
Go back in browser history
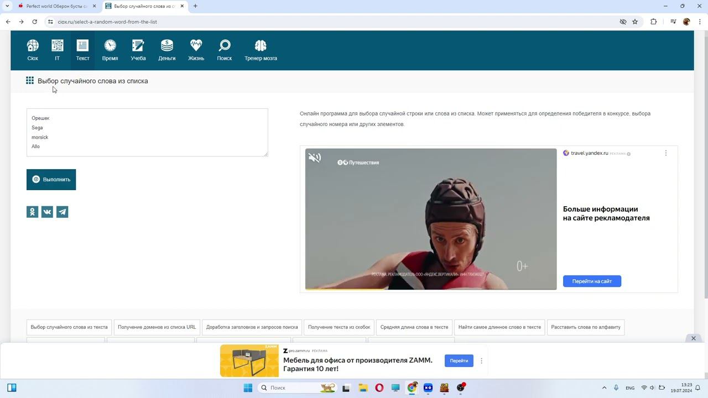click(x=8, y=22)
